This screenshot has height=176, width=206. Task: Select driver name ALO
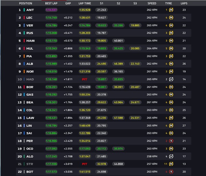point(30,156)
